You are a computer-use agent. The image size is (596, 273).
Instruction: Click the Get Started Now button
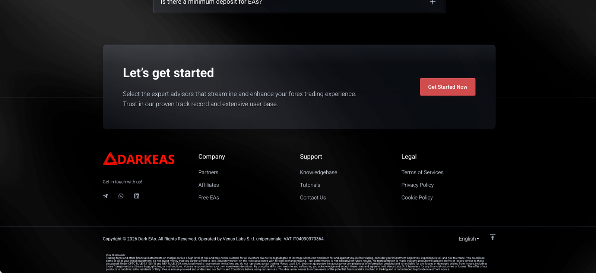(x=448, y=87)
